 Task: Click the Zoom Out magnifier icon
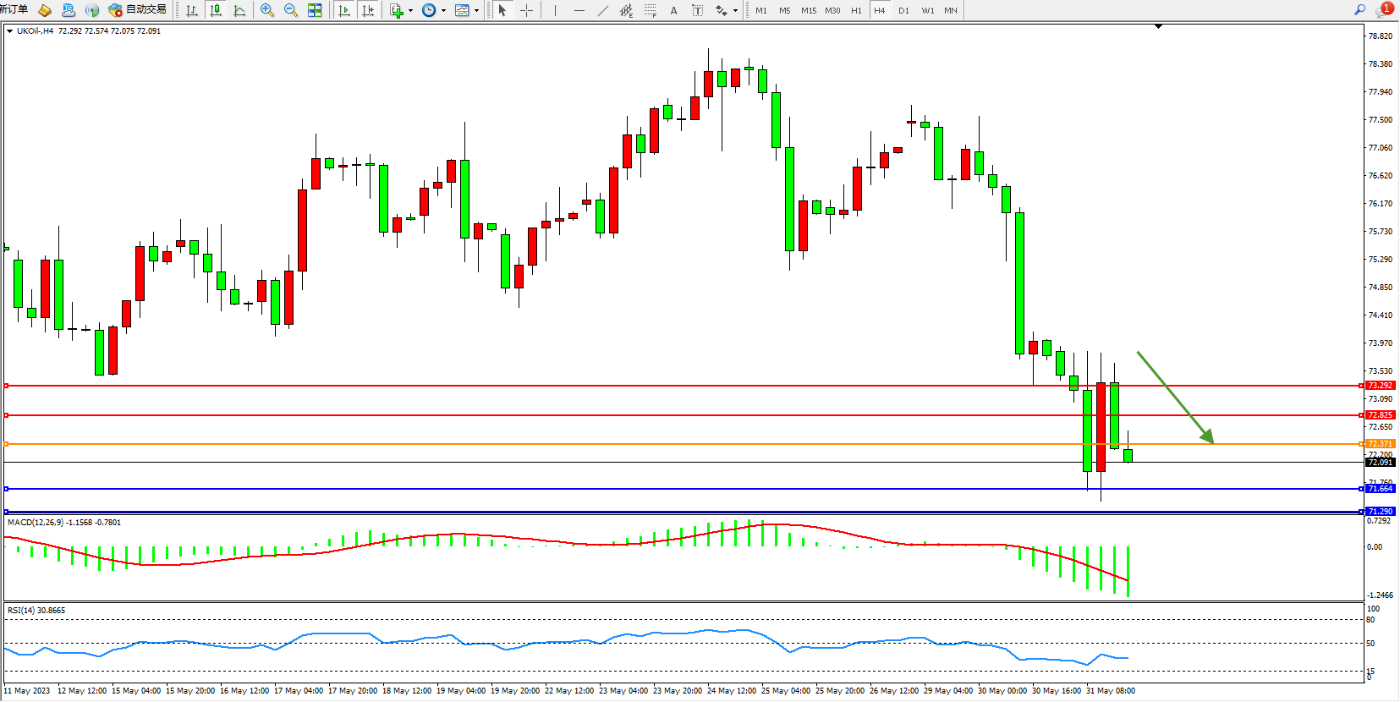(x=291, y=10)
